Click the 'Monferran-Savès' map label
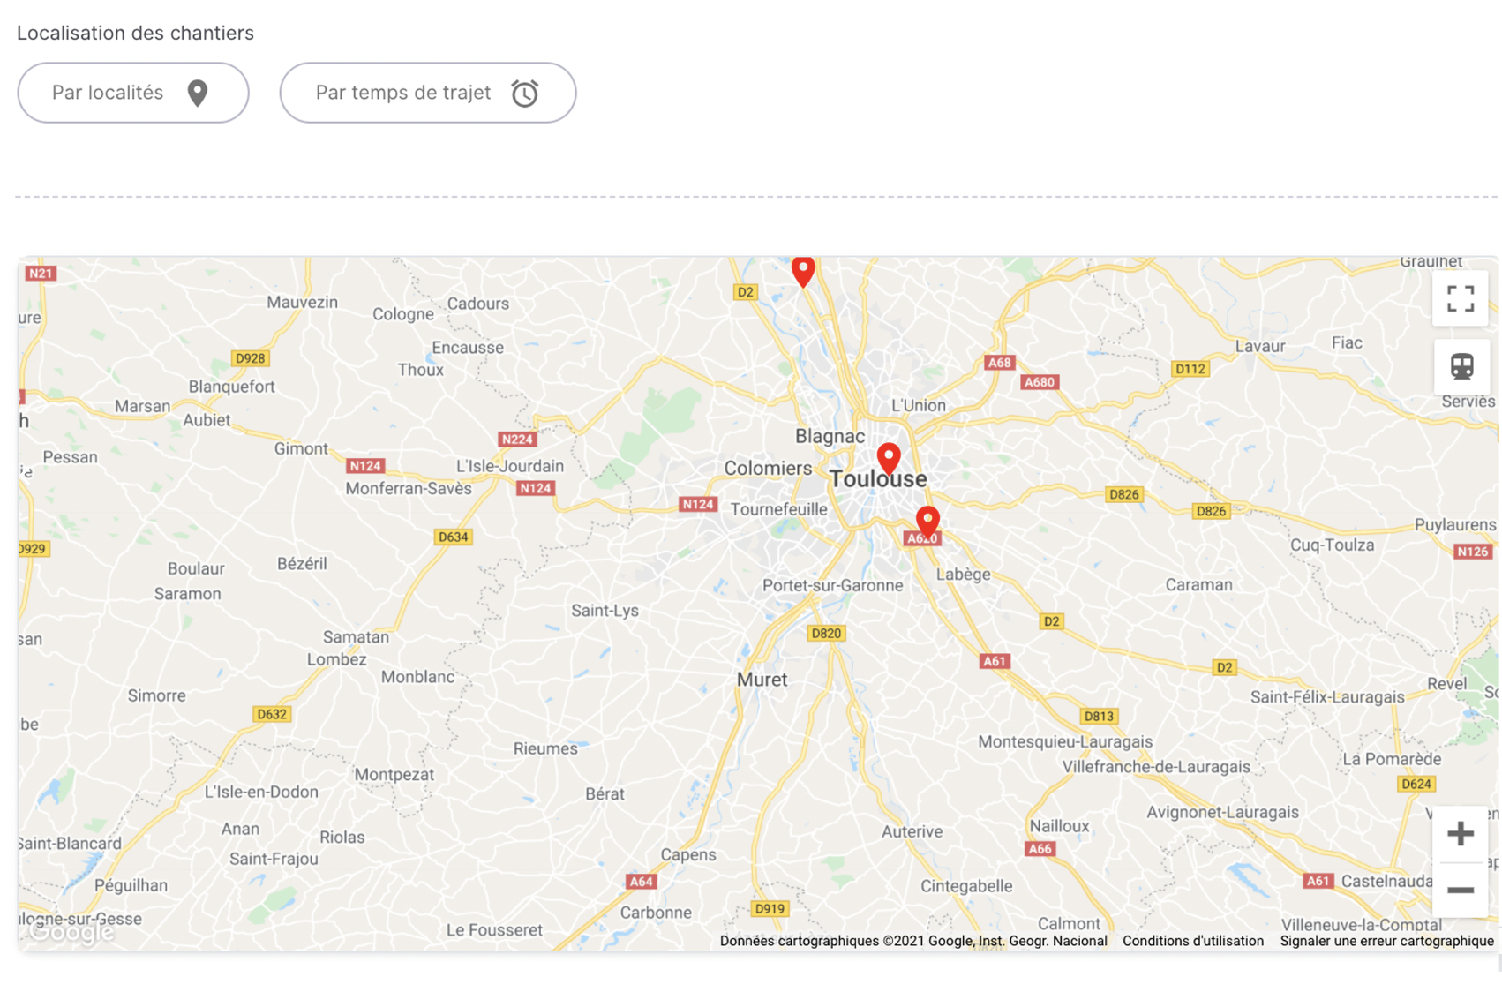Screen dimensions: 1502x992 click(x=409, y=488)
